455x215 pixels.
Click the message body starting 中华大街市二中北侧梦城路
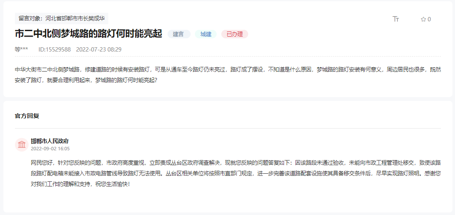click(228, 75)
